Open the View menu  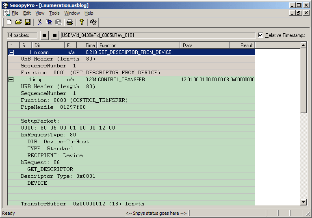click(40, 13)
